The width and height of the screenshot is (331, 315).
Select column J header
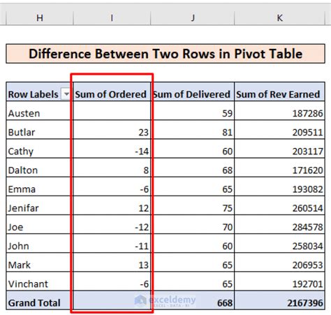pos(193,17)
